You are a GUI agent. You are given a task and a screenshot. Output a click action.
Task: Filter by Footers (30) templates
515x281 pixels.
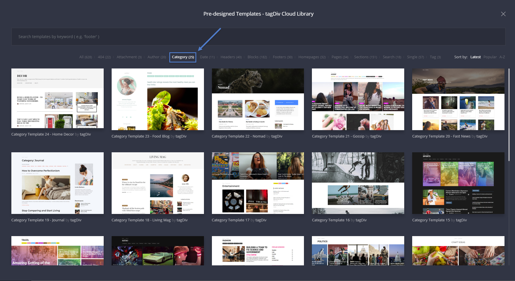[283, 57]
